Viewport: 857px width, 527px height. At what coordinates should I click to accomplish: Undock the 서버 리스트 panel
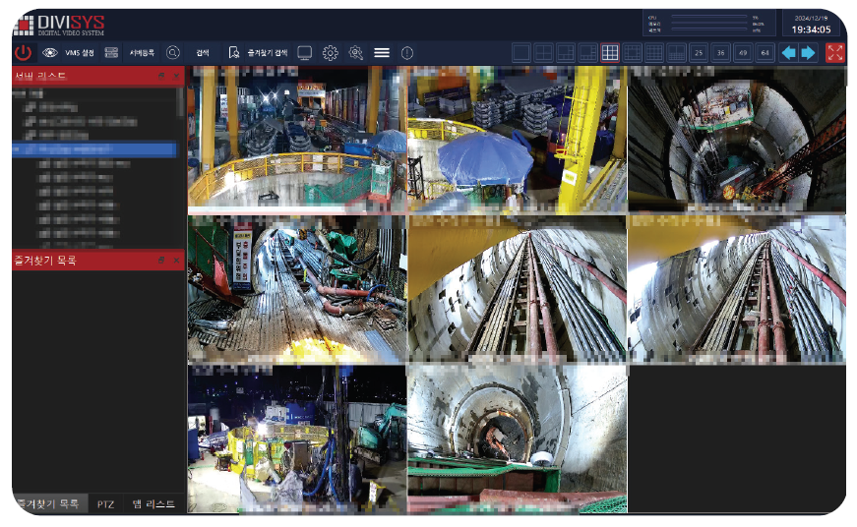(x=161, y=75)
